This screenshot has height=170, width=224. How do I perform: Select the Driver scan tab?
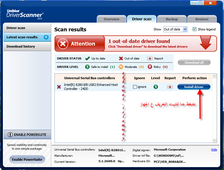[142, 19]
